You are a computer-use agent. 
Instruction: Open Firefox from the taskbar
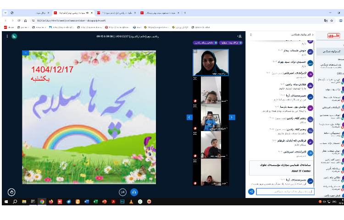coord(51,202)
